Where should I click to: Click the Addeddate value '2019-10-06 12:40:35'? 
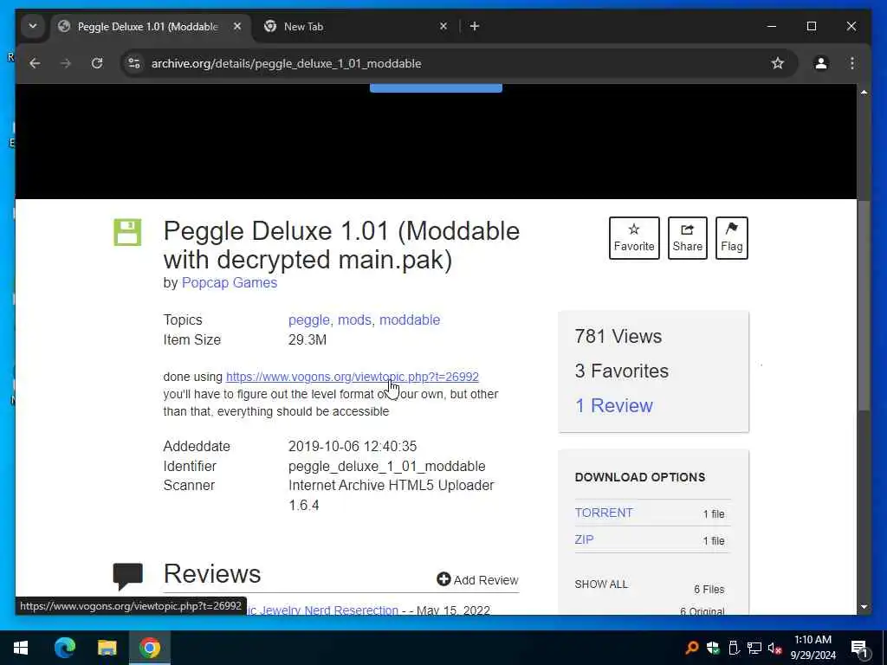353,446
